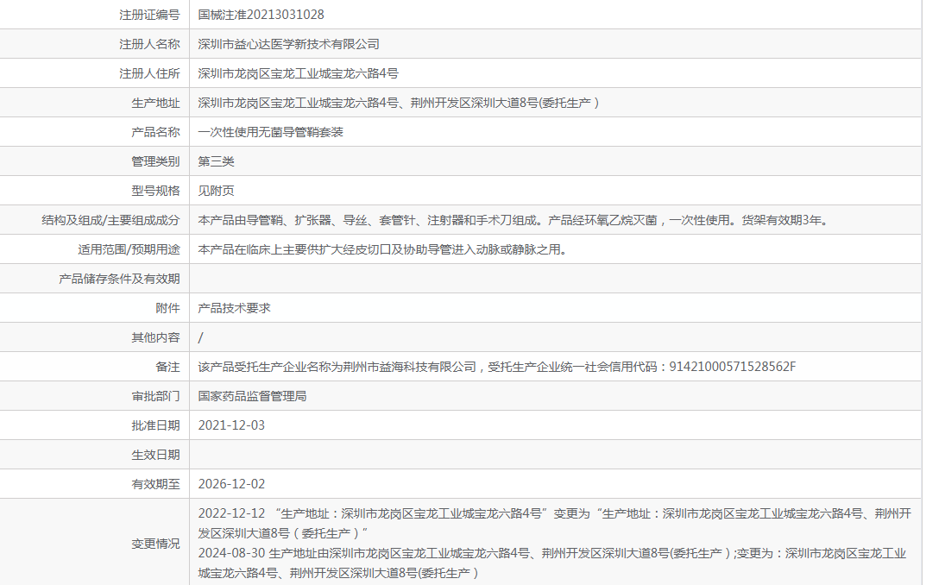Viewport: 926px width, 585px height.
Task: Select the 批准日期 label
Action: coord(155,425)
